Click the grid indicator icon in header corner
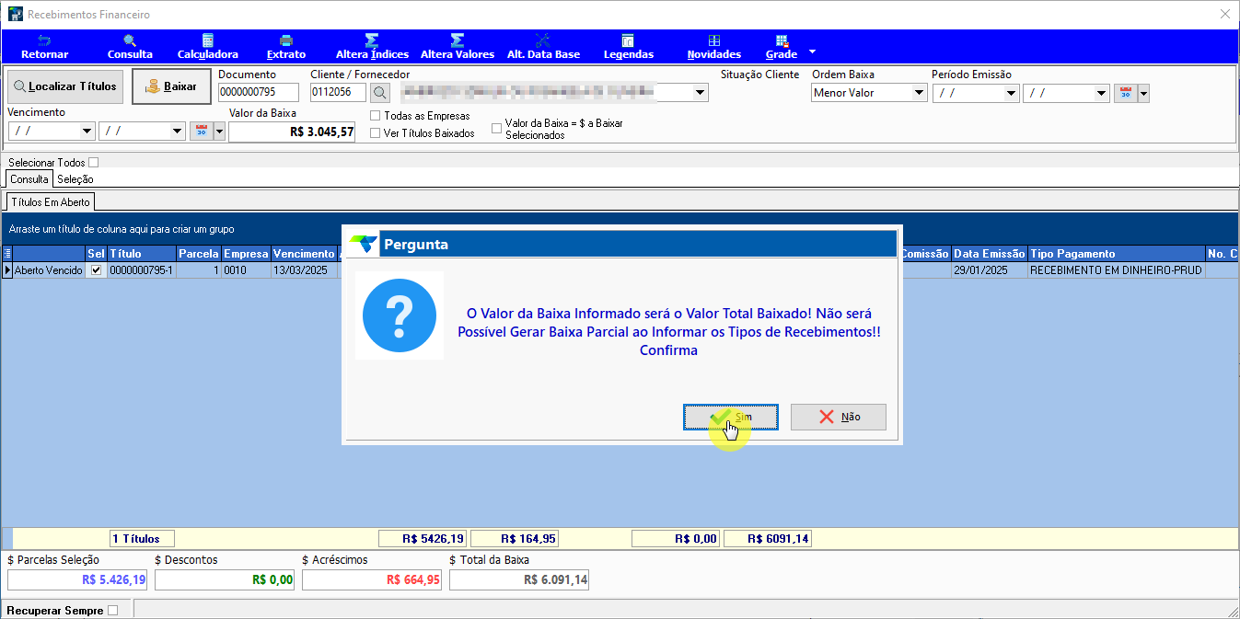Screen dimensions: 1240x619 tap(6, 254)
